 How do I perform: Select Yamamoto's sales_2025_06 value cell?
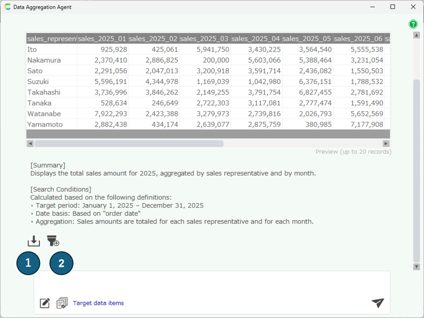(358, 124)
